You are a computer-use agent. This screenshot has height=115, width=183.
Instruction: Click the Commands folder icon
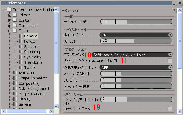pos(15,25)
